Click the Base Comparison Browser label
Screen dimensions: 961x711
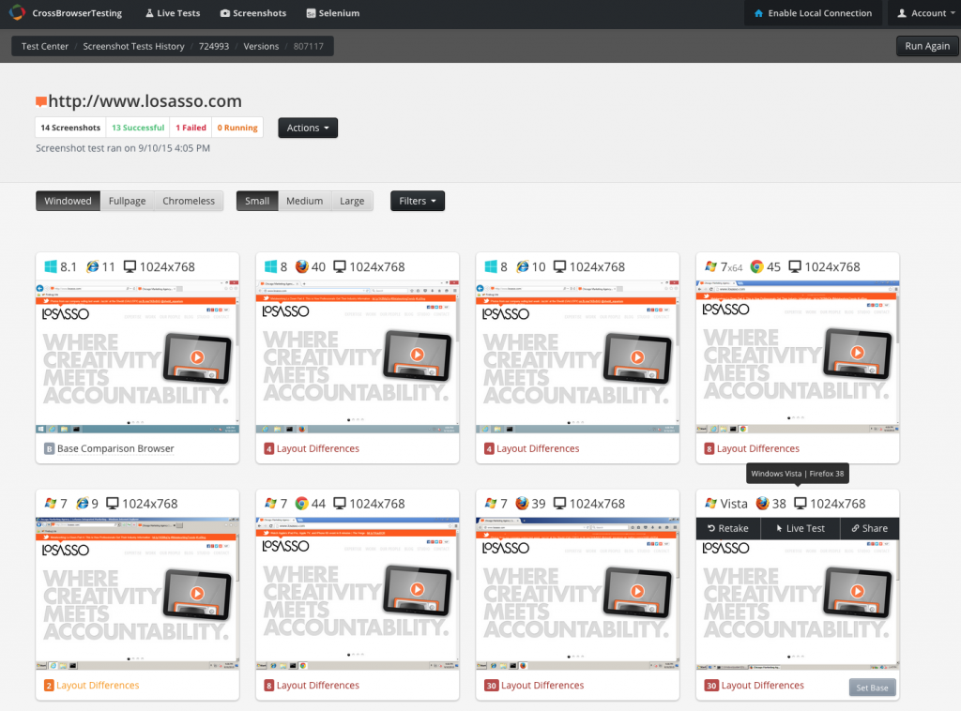tap(115, 448)
